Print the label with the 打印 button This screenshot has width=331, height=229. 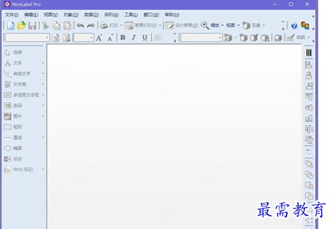pyautogui.click(x=109, y=26)
